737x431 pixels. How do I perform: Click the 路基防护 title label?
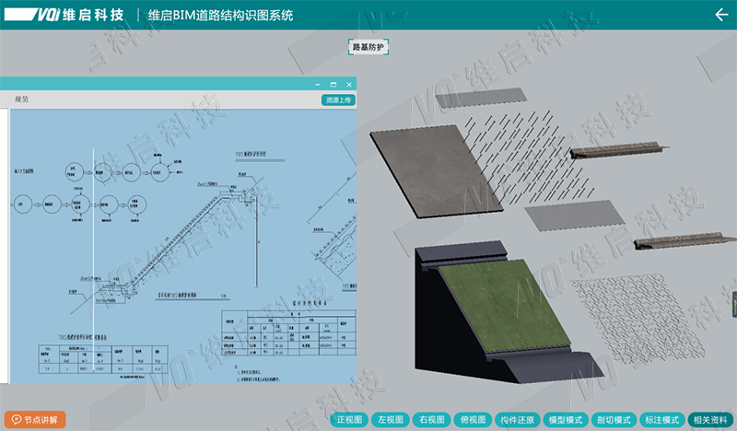[369, 46]
